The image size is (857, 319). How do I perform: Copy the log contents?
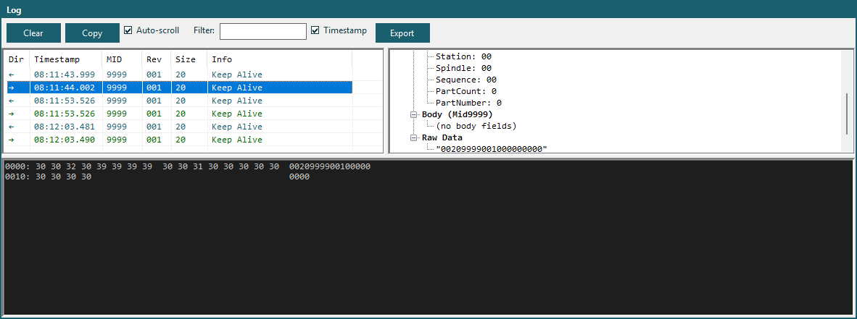pos(92,33)
